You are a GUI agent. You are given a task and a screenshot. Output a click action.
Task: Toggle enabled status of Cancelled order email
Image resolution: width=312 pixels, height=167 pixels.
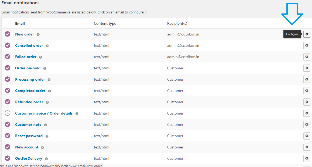[8, 45]
